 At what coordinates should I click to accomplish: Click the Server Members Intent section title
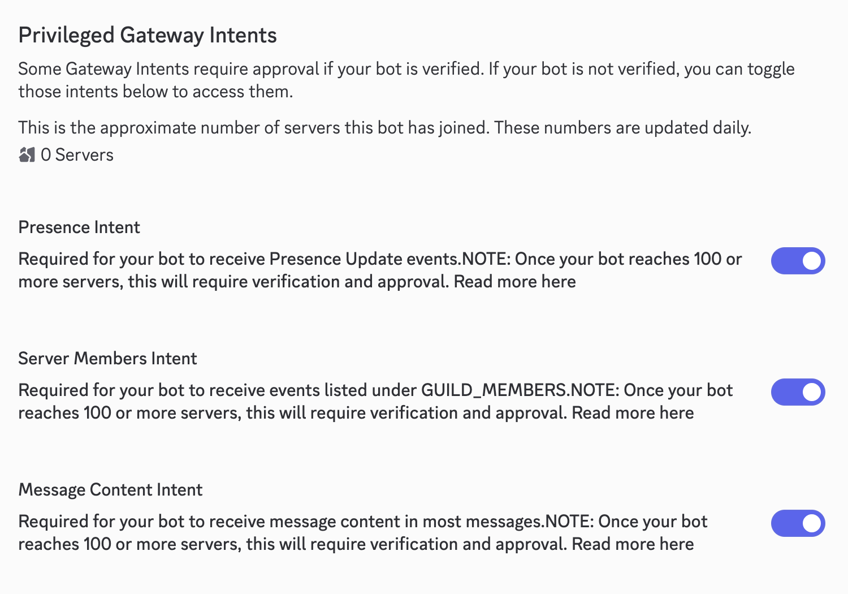pos(107,359)
